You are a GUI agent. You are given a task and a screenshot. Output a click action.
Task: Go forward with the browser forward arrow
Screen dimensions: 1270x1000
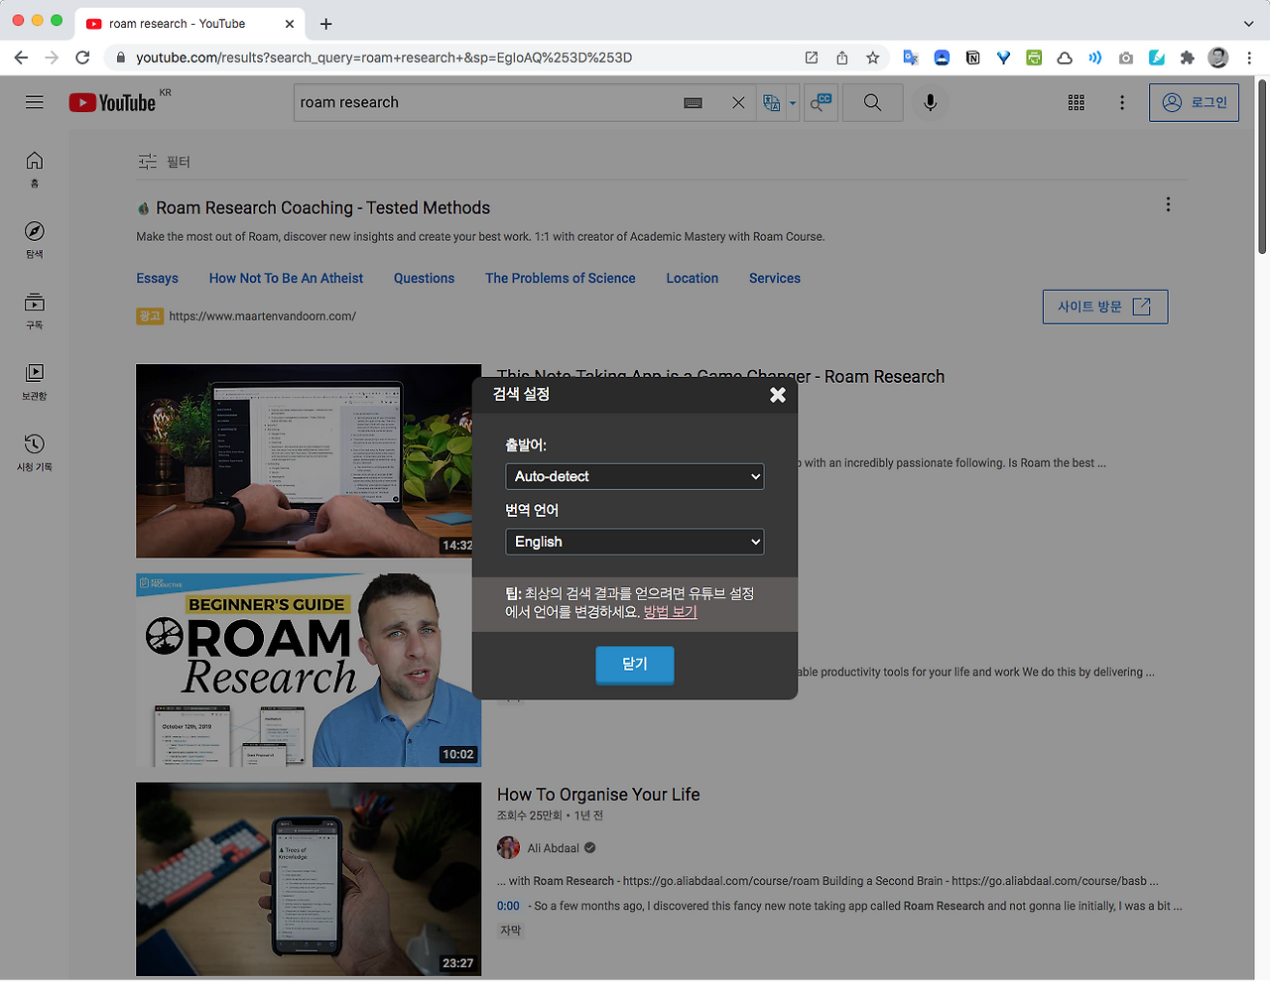coord(52,58)
